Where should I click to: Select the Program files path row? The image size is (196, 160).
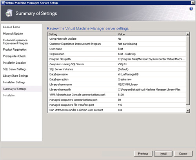click(x=116, y=59)
